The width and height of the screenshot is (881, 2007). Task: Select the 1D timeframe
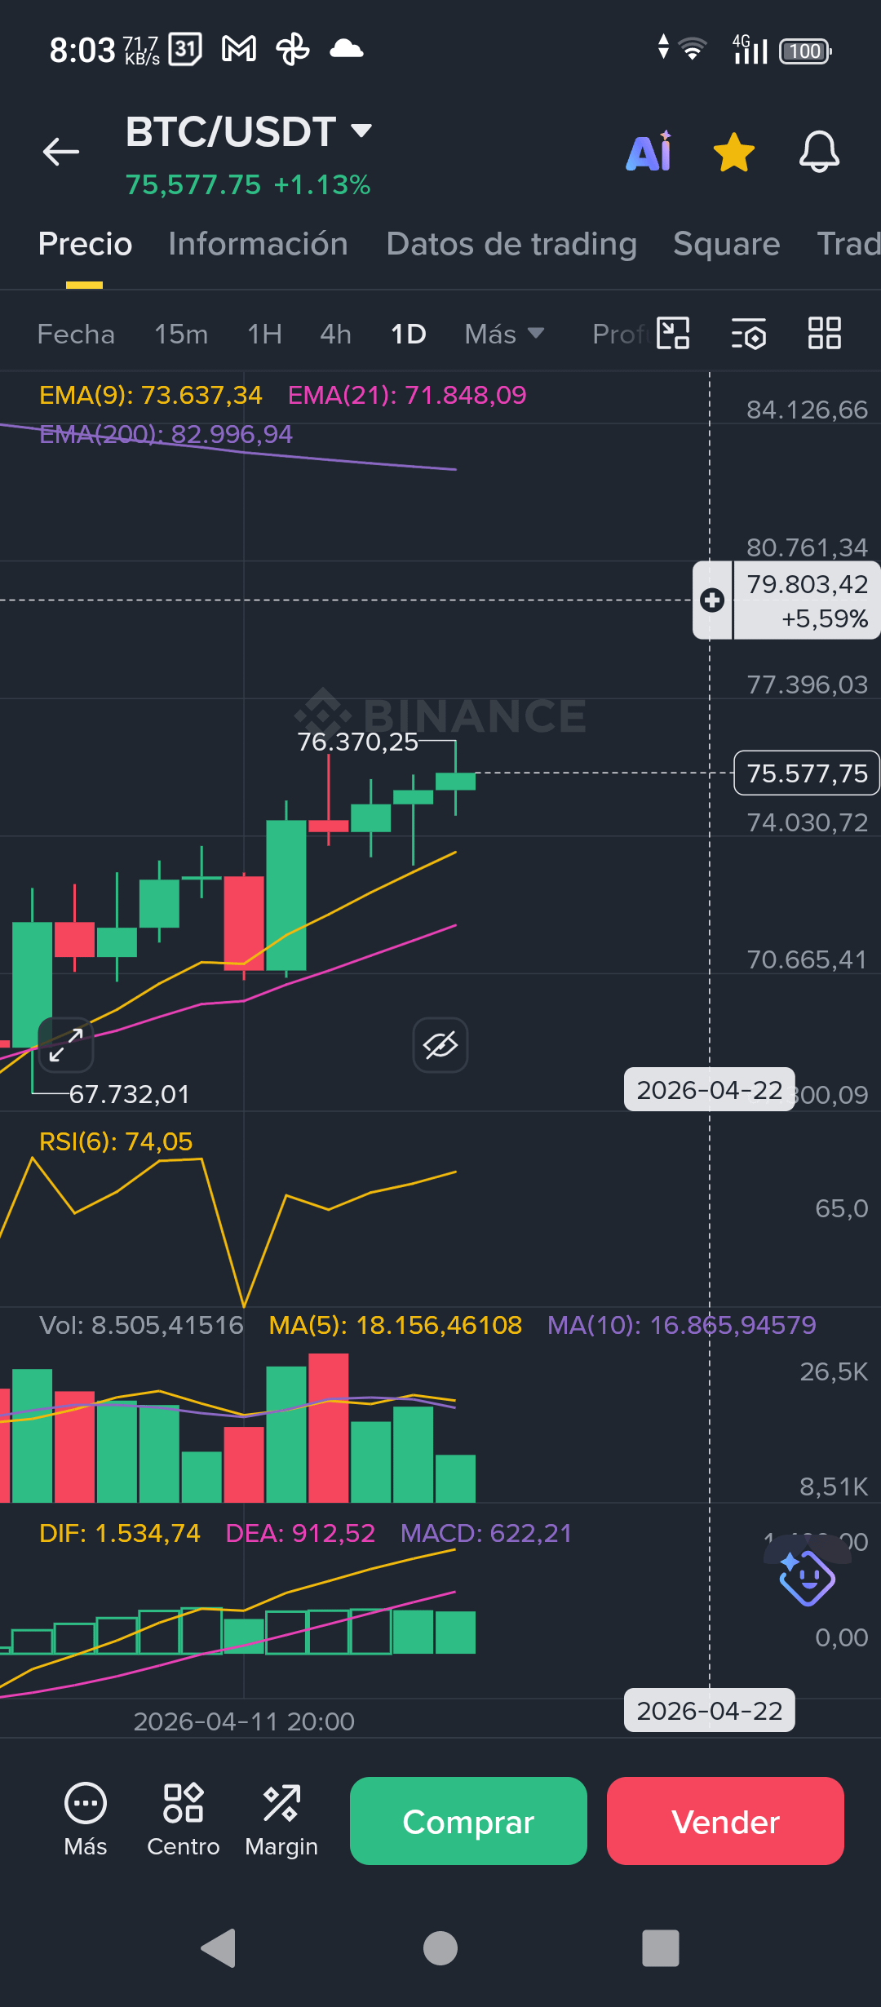(x=408, y=334)
